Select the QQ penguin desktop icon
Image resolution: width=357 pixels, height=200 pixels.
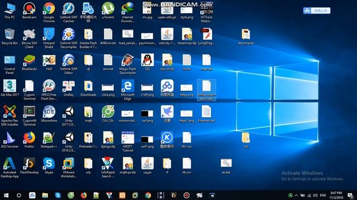[x=147, y=62]
